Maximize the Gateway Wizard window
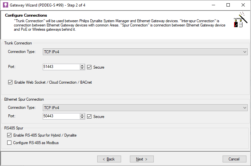This screenshot has height=166, width=251. [228, 5]
